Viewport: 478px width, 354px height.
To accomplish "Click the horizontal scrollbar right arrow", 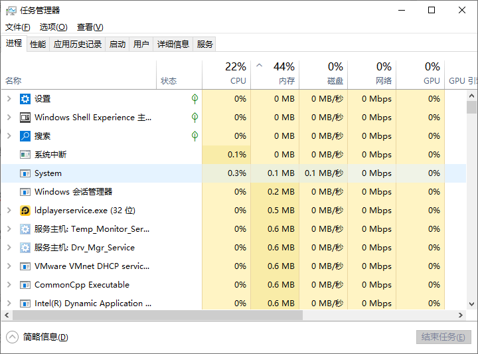I will (461, 315).
